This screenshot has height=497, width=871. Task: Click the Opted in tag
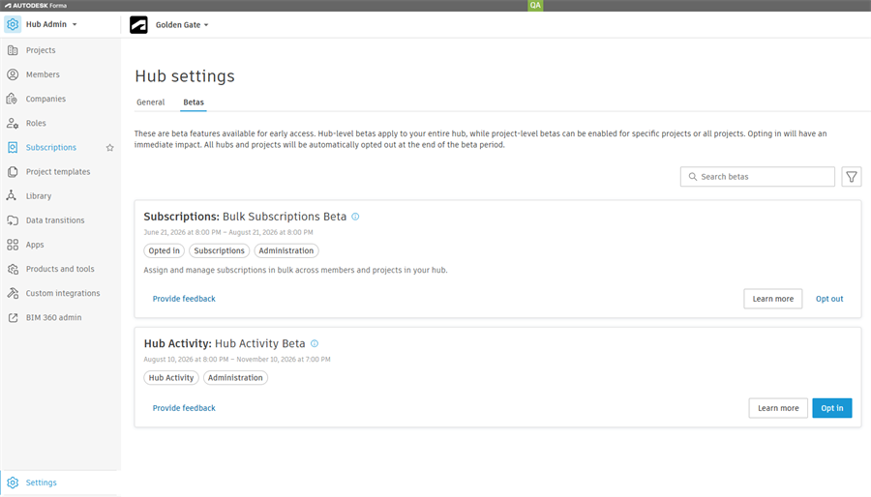pyautogui.click(x=164, y=250)
